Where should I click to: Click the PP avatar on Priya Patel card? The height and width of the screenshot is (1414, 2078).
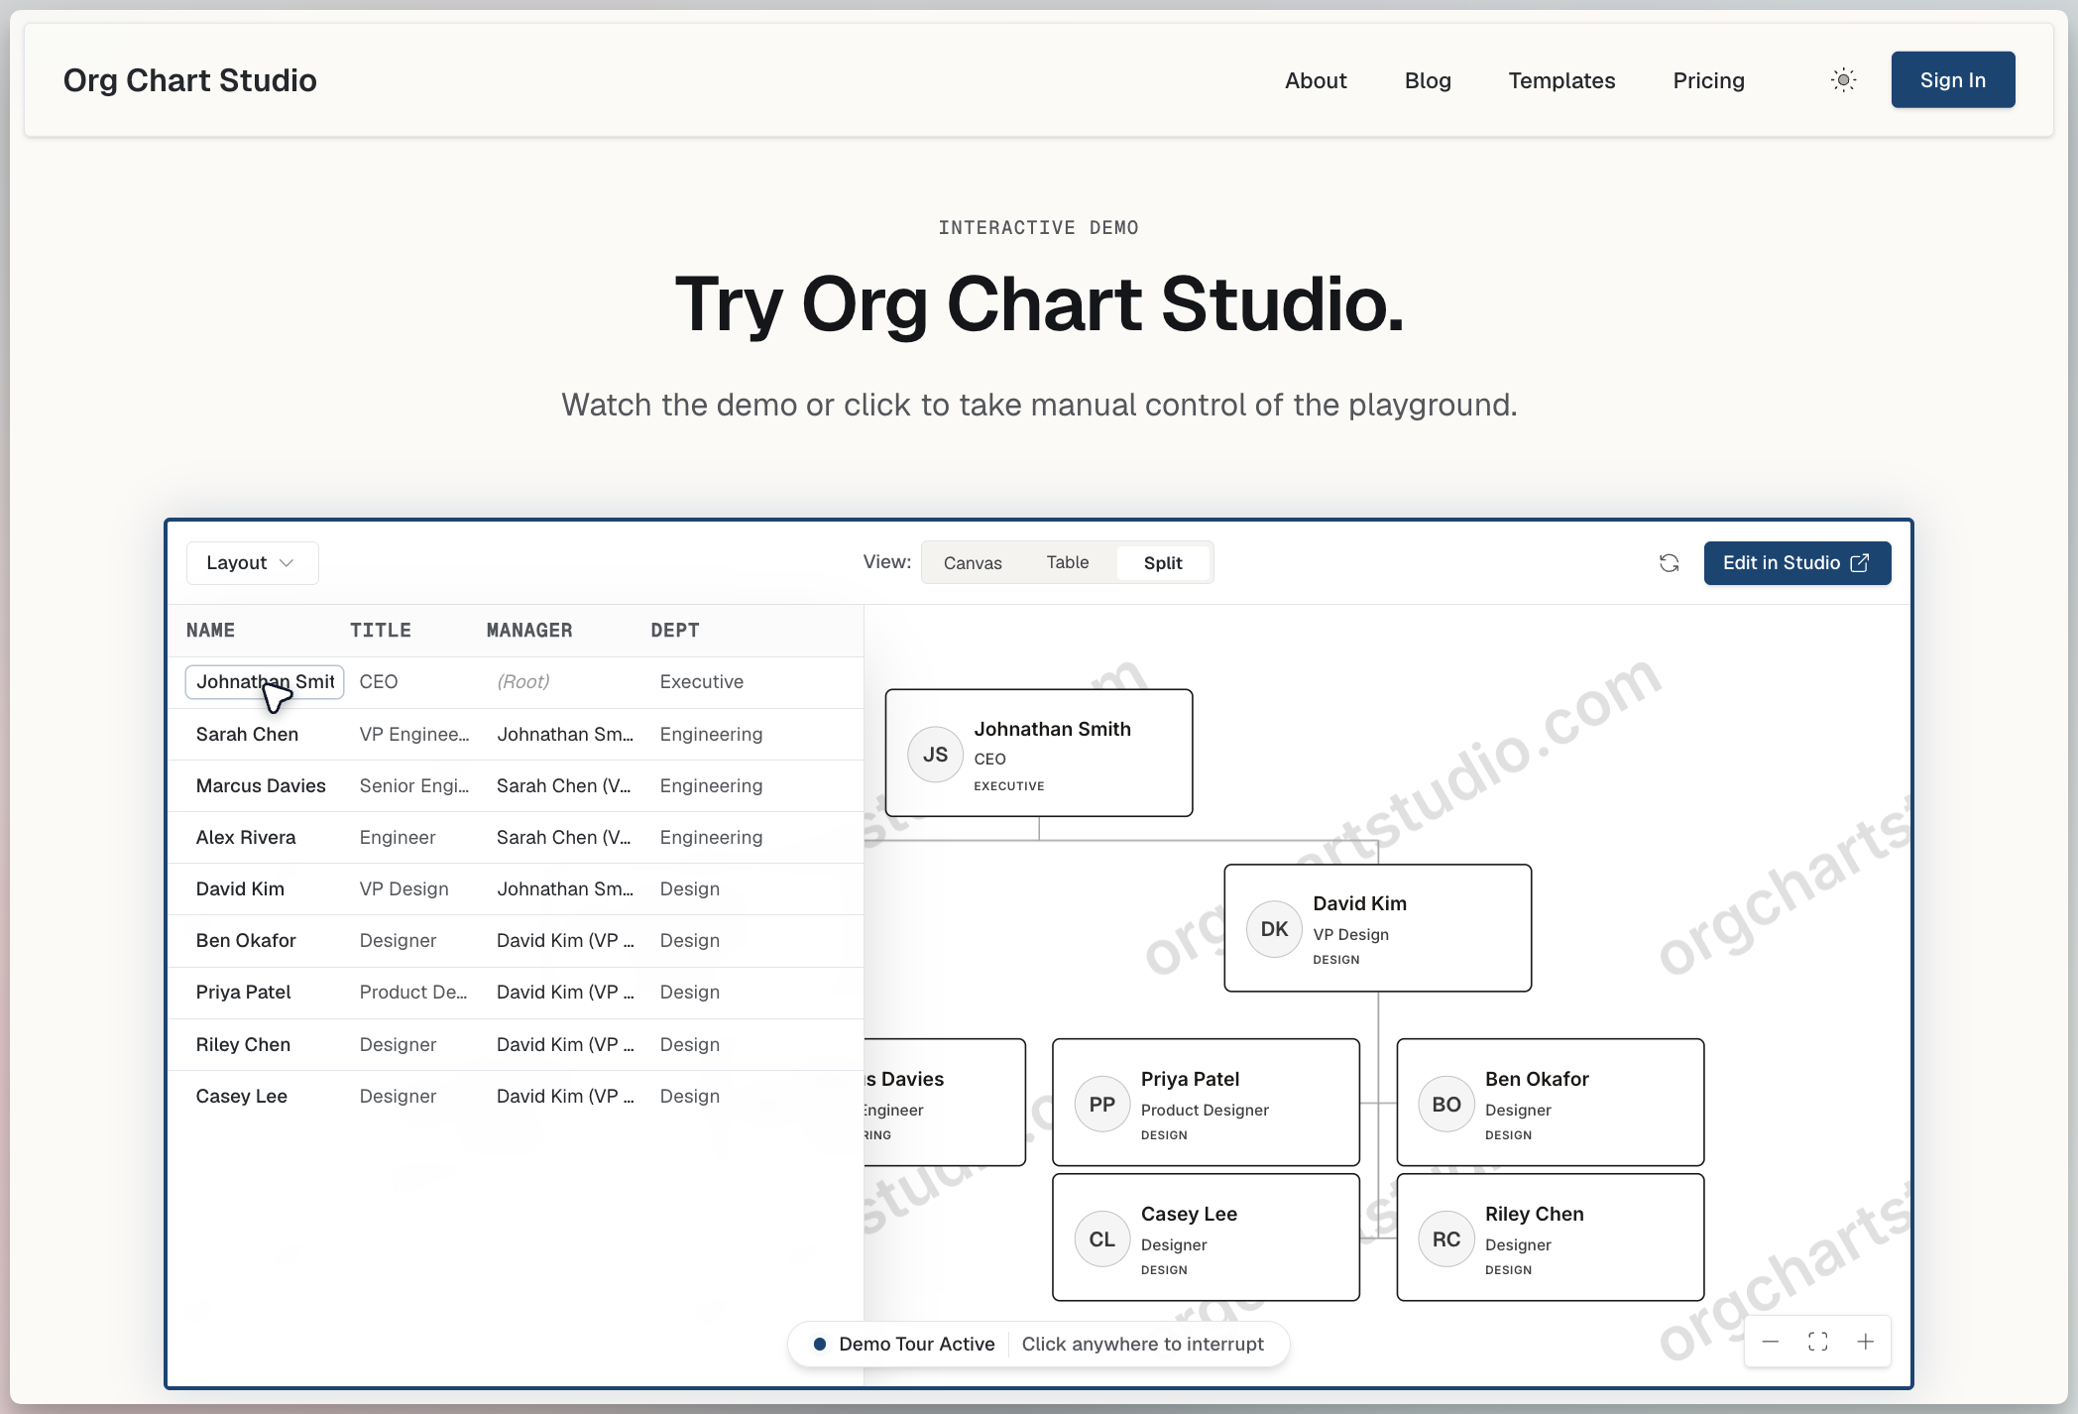(x=1101, y=1105)
